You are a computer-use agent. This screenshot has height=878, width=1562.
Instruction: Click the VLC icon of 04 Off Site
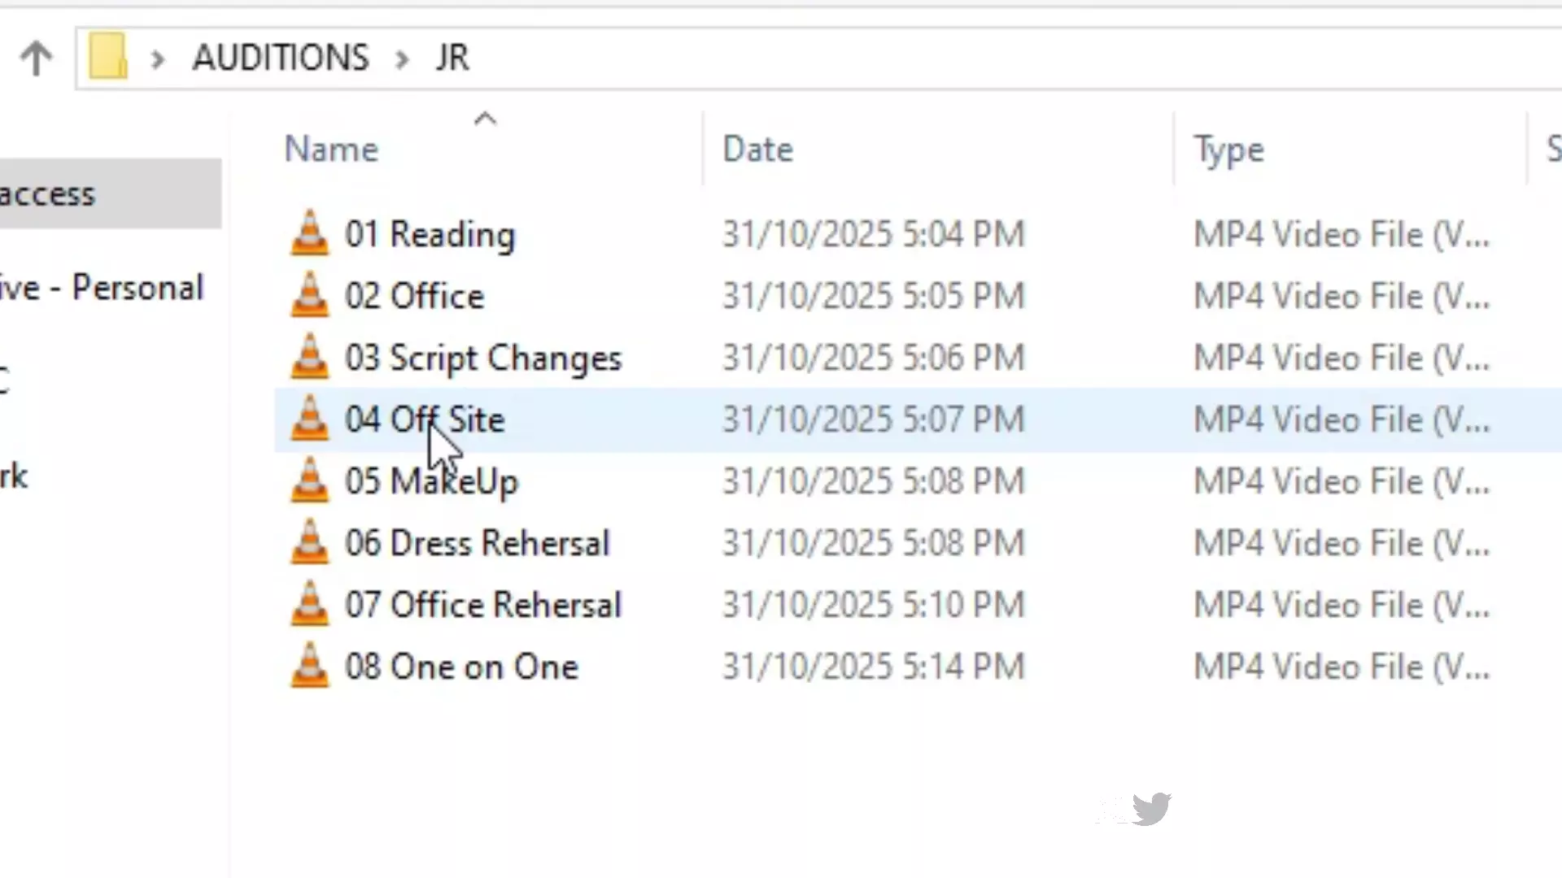310,419
